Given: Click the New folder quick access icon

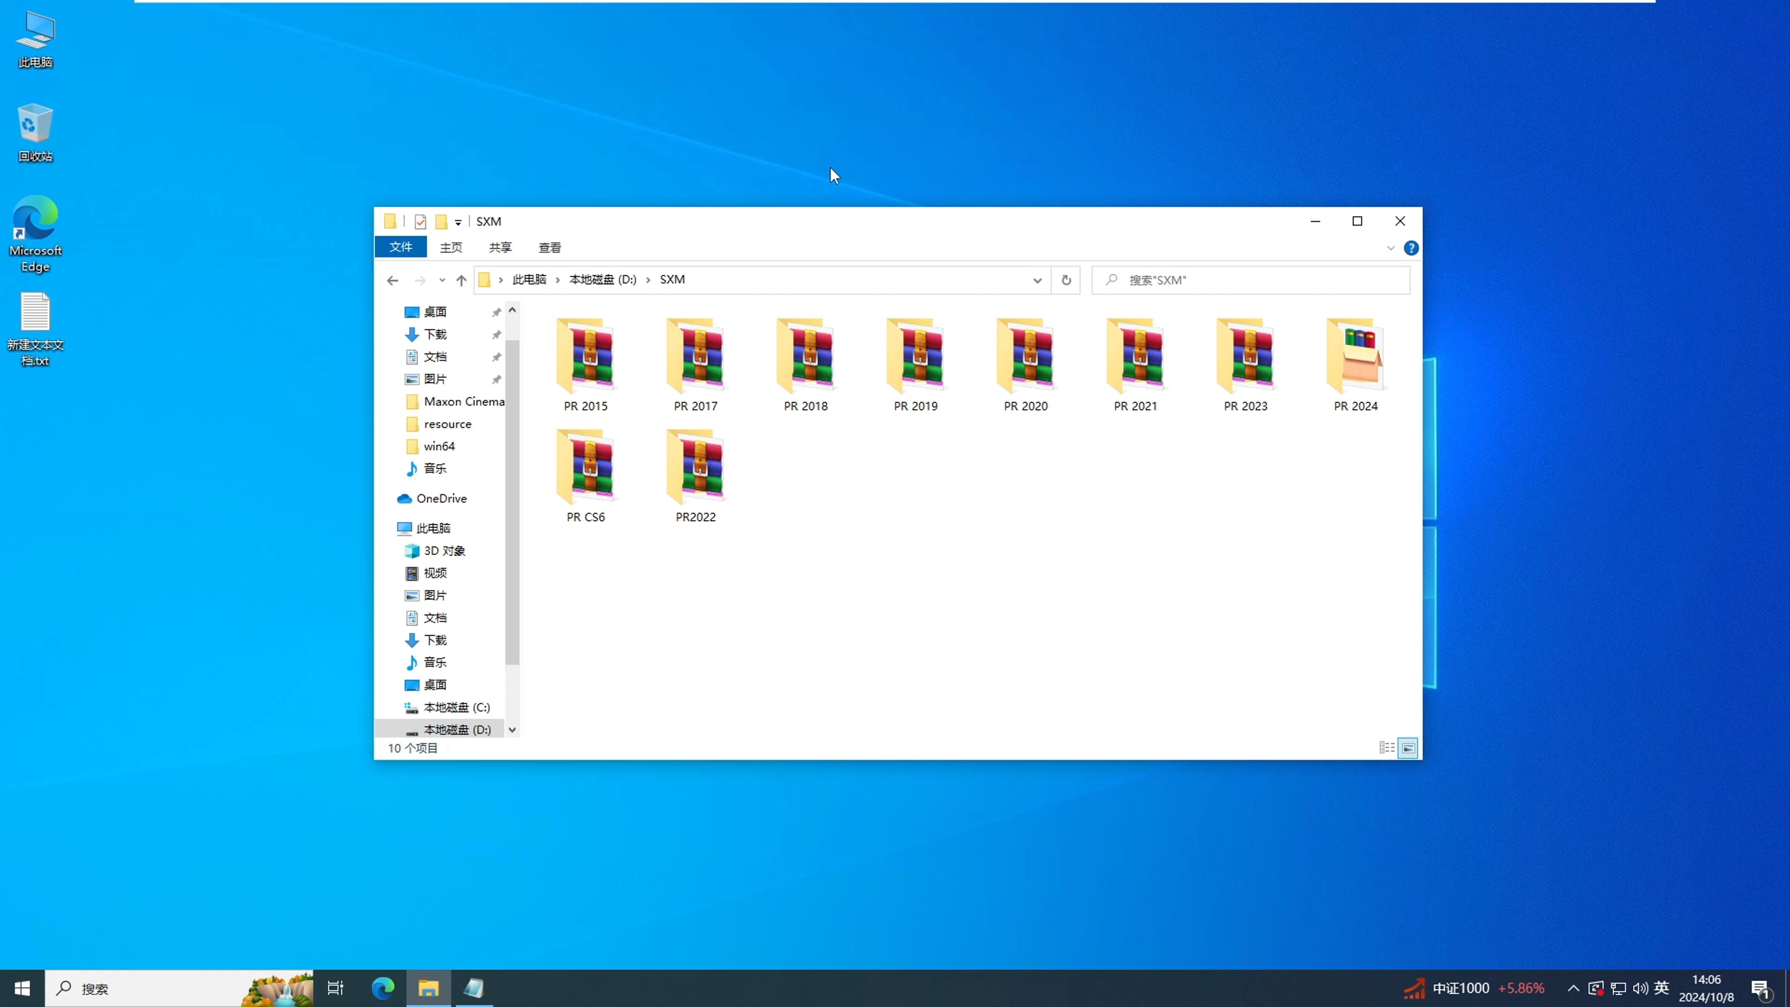Looking at the screenshot, I should coord(441,222).
